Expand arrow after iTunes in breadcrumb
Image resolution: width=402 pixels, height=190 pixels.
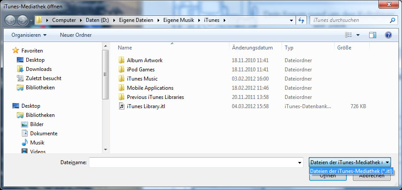click(x=225, y=20)
